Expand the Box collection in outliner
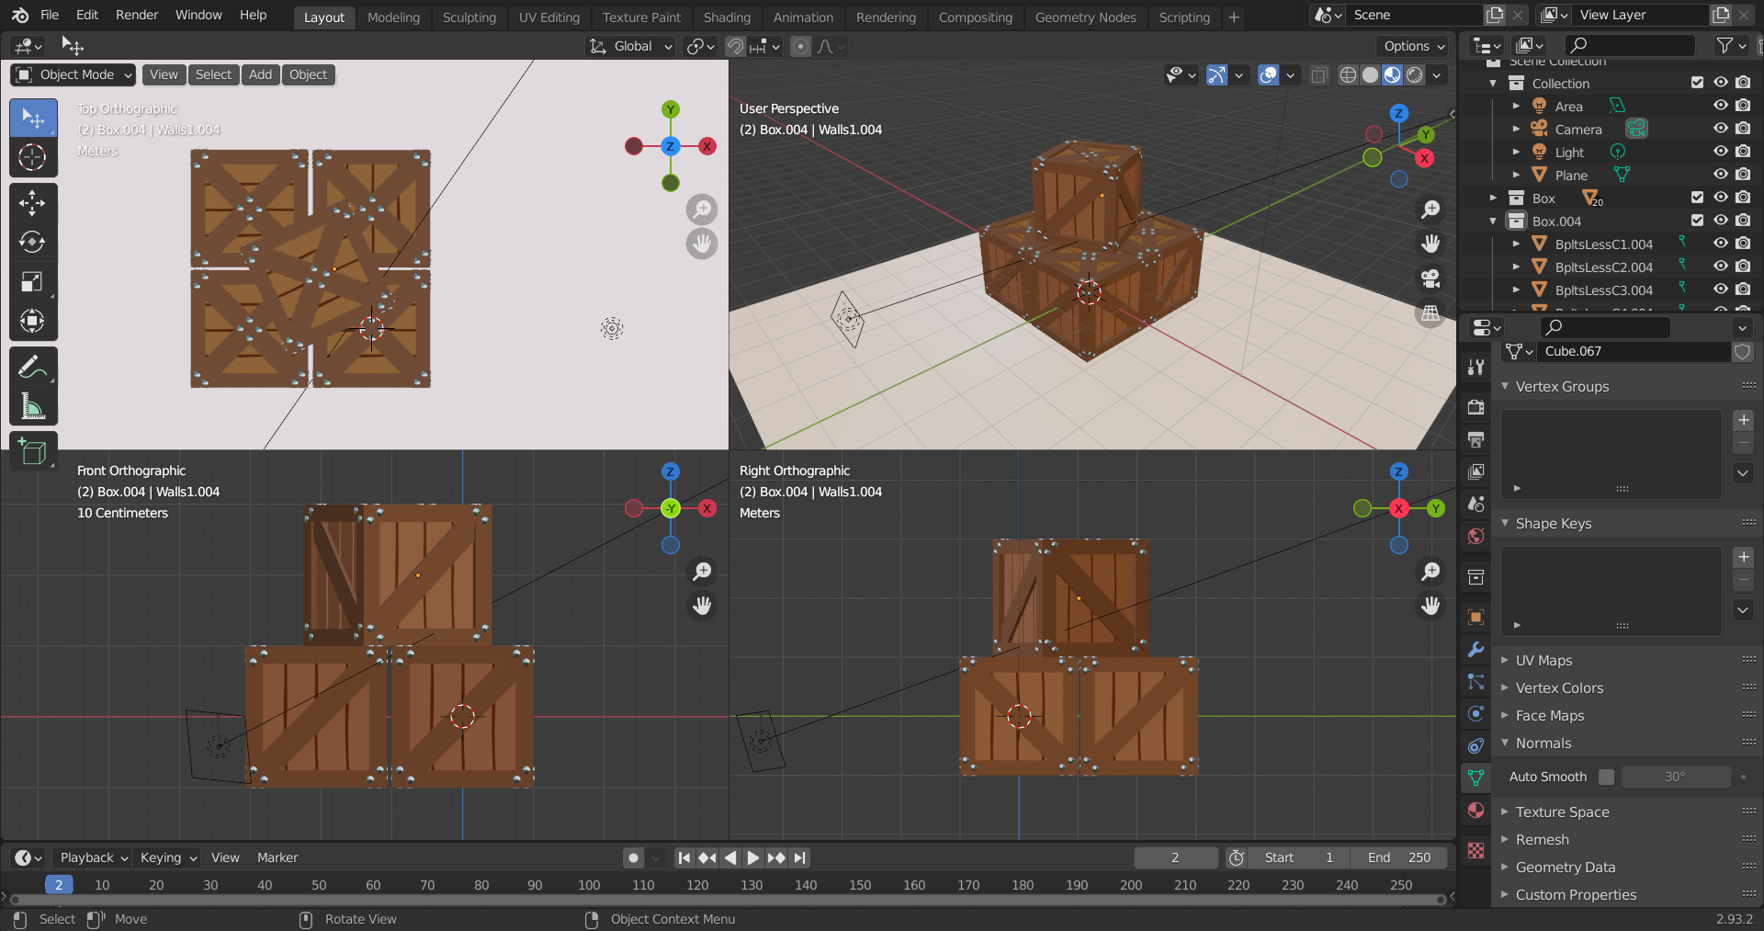Image resolution: width=1764 pixels, height=931 pixels. coord(1493,198)
